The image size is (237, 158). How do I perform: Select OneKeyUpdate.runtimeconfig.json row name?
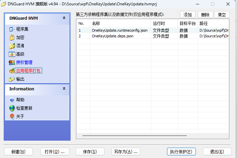[120, 30]
